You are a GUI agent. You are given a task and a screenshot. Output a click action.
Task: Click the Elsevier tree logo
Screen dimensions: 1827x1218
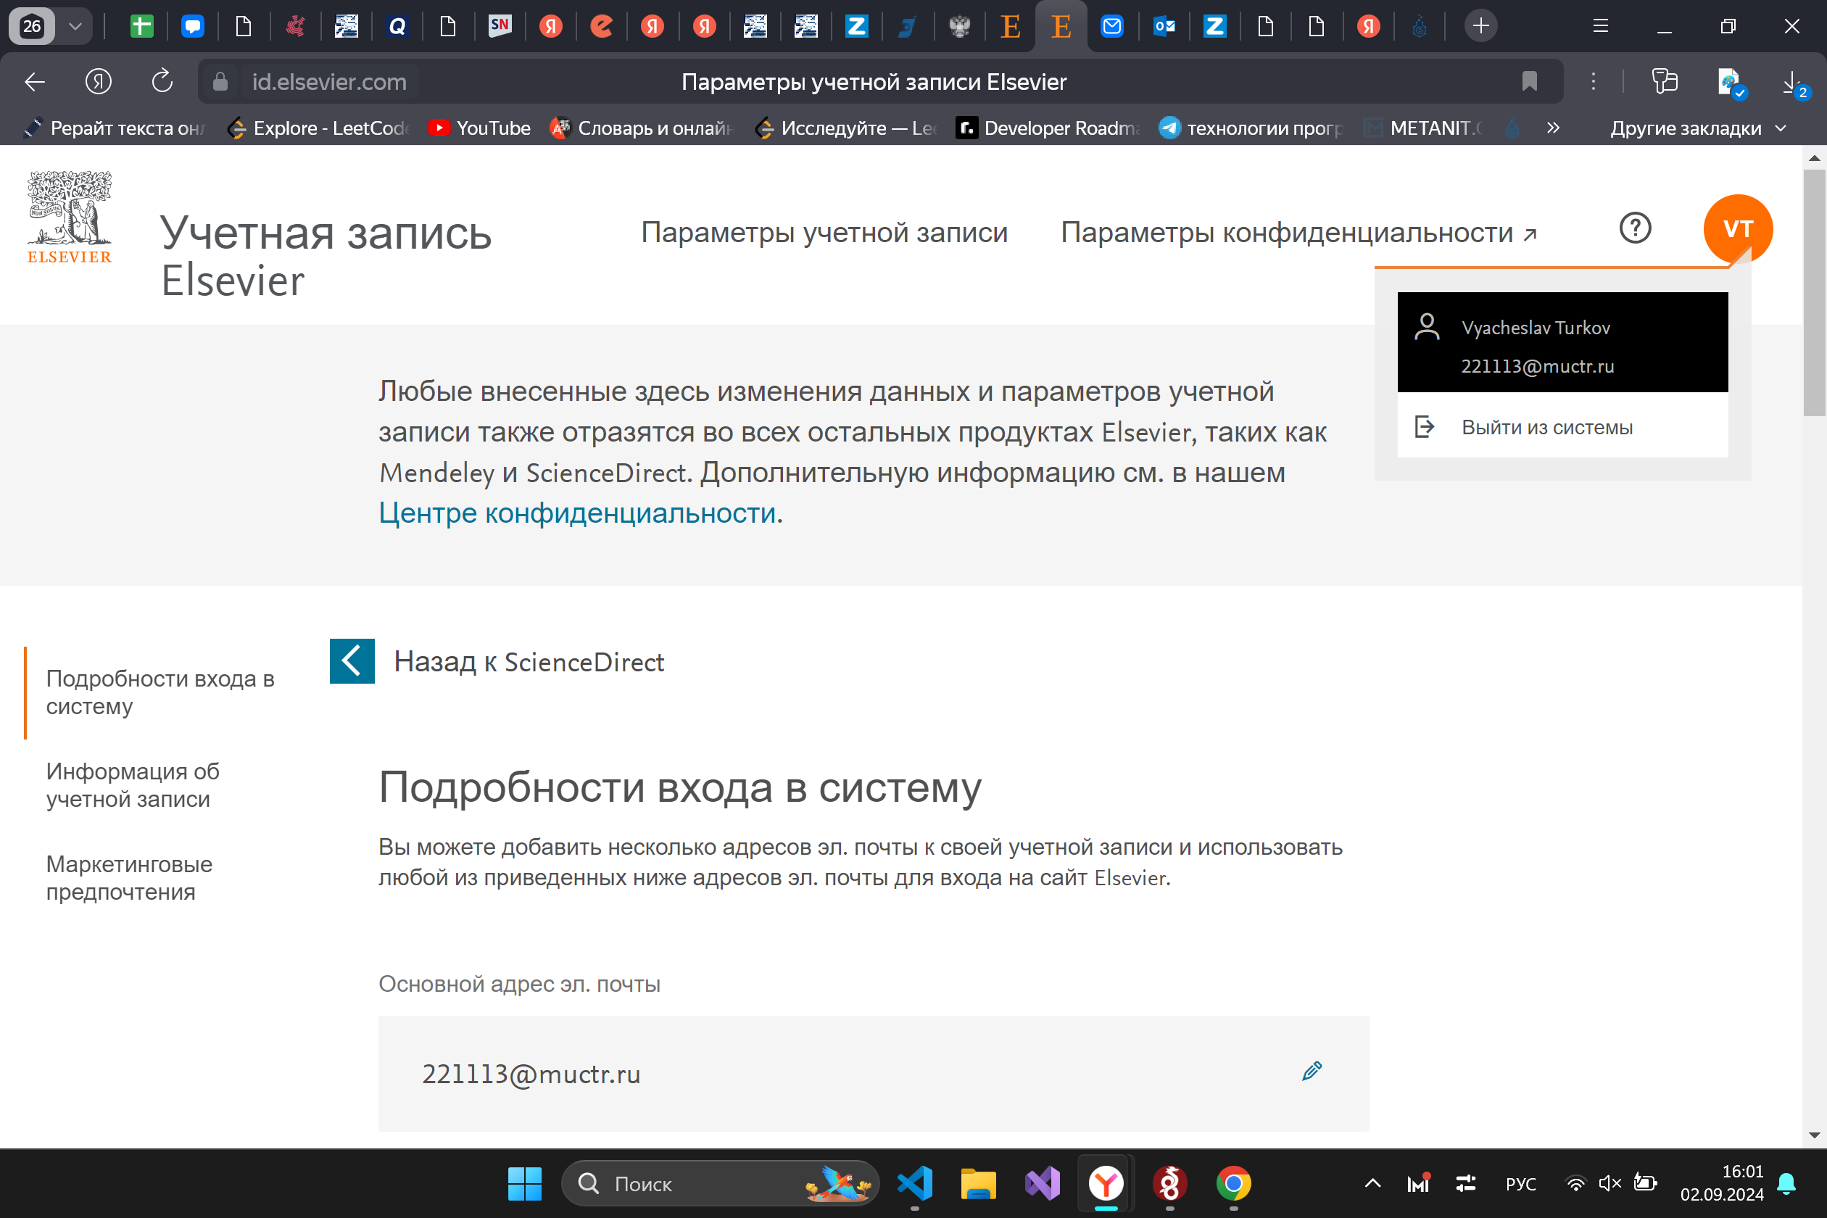[69, 218]
